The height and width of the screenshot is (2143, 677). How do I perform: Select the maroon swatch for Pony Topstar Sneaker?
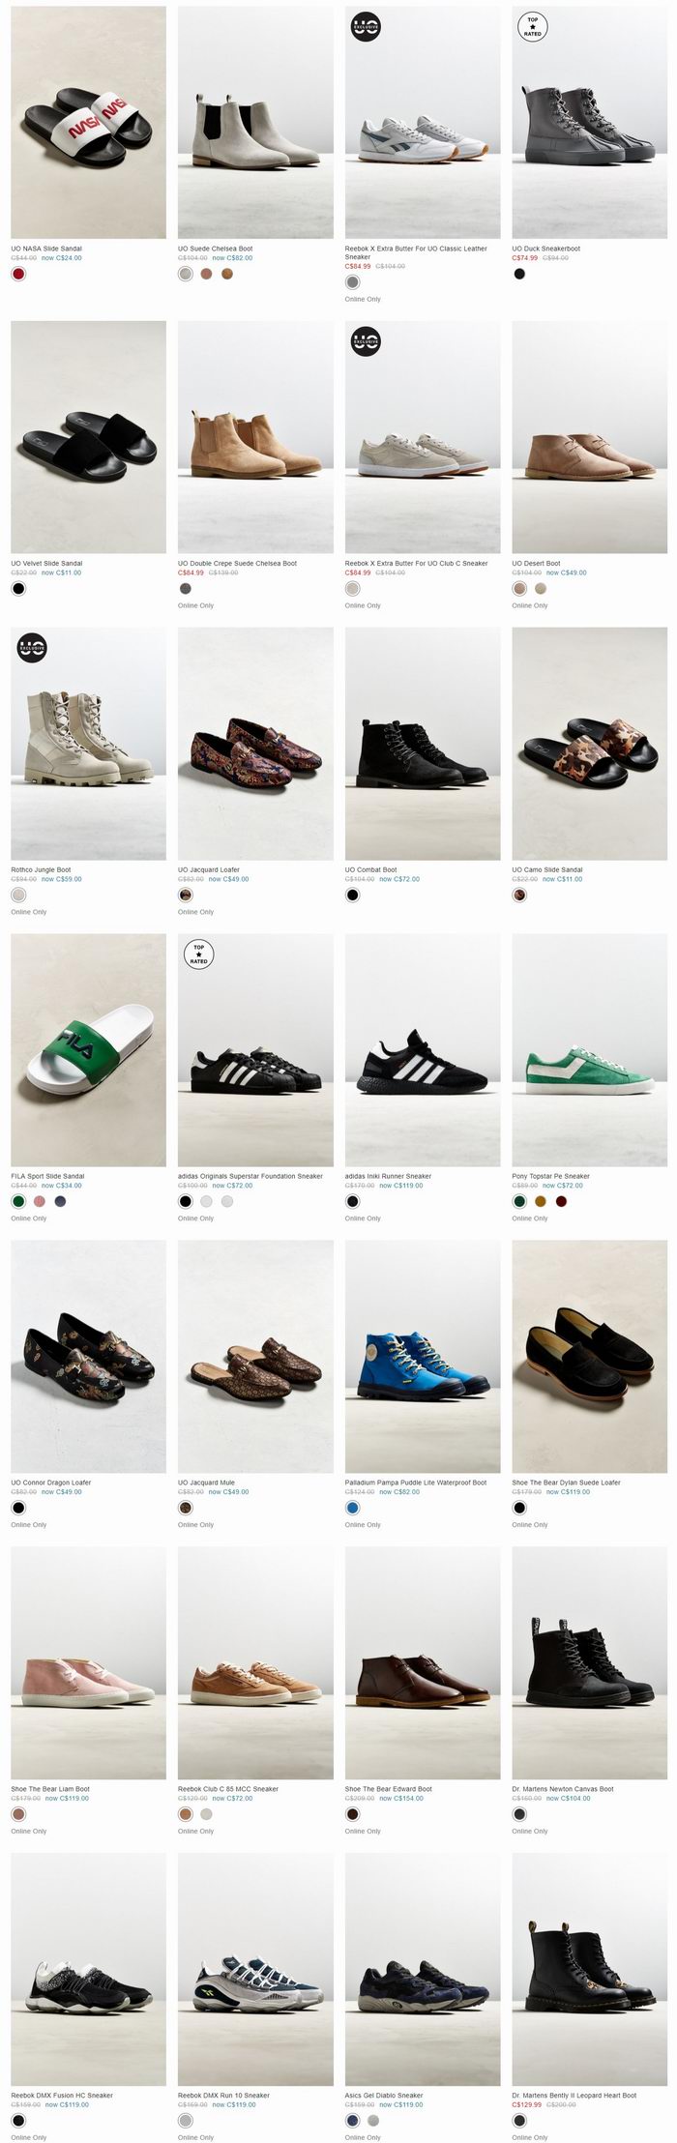pyautogui.click(x=562, y=1201)
